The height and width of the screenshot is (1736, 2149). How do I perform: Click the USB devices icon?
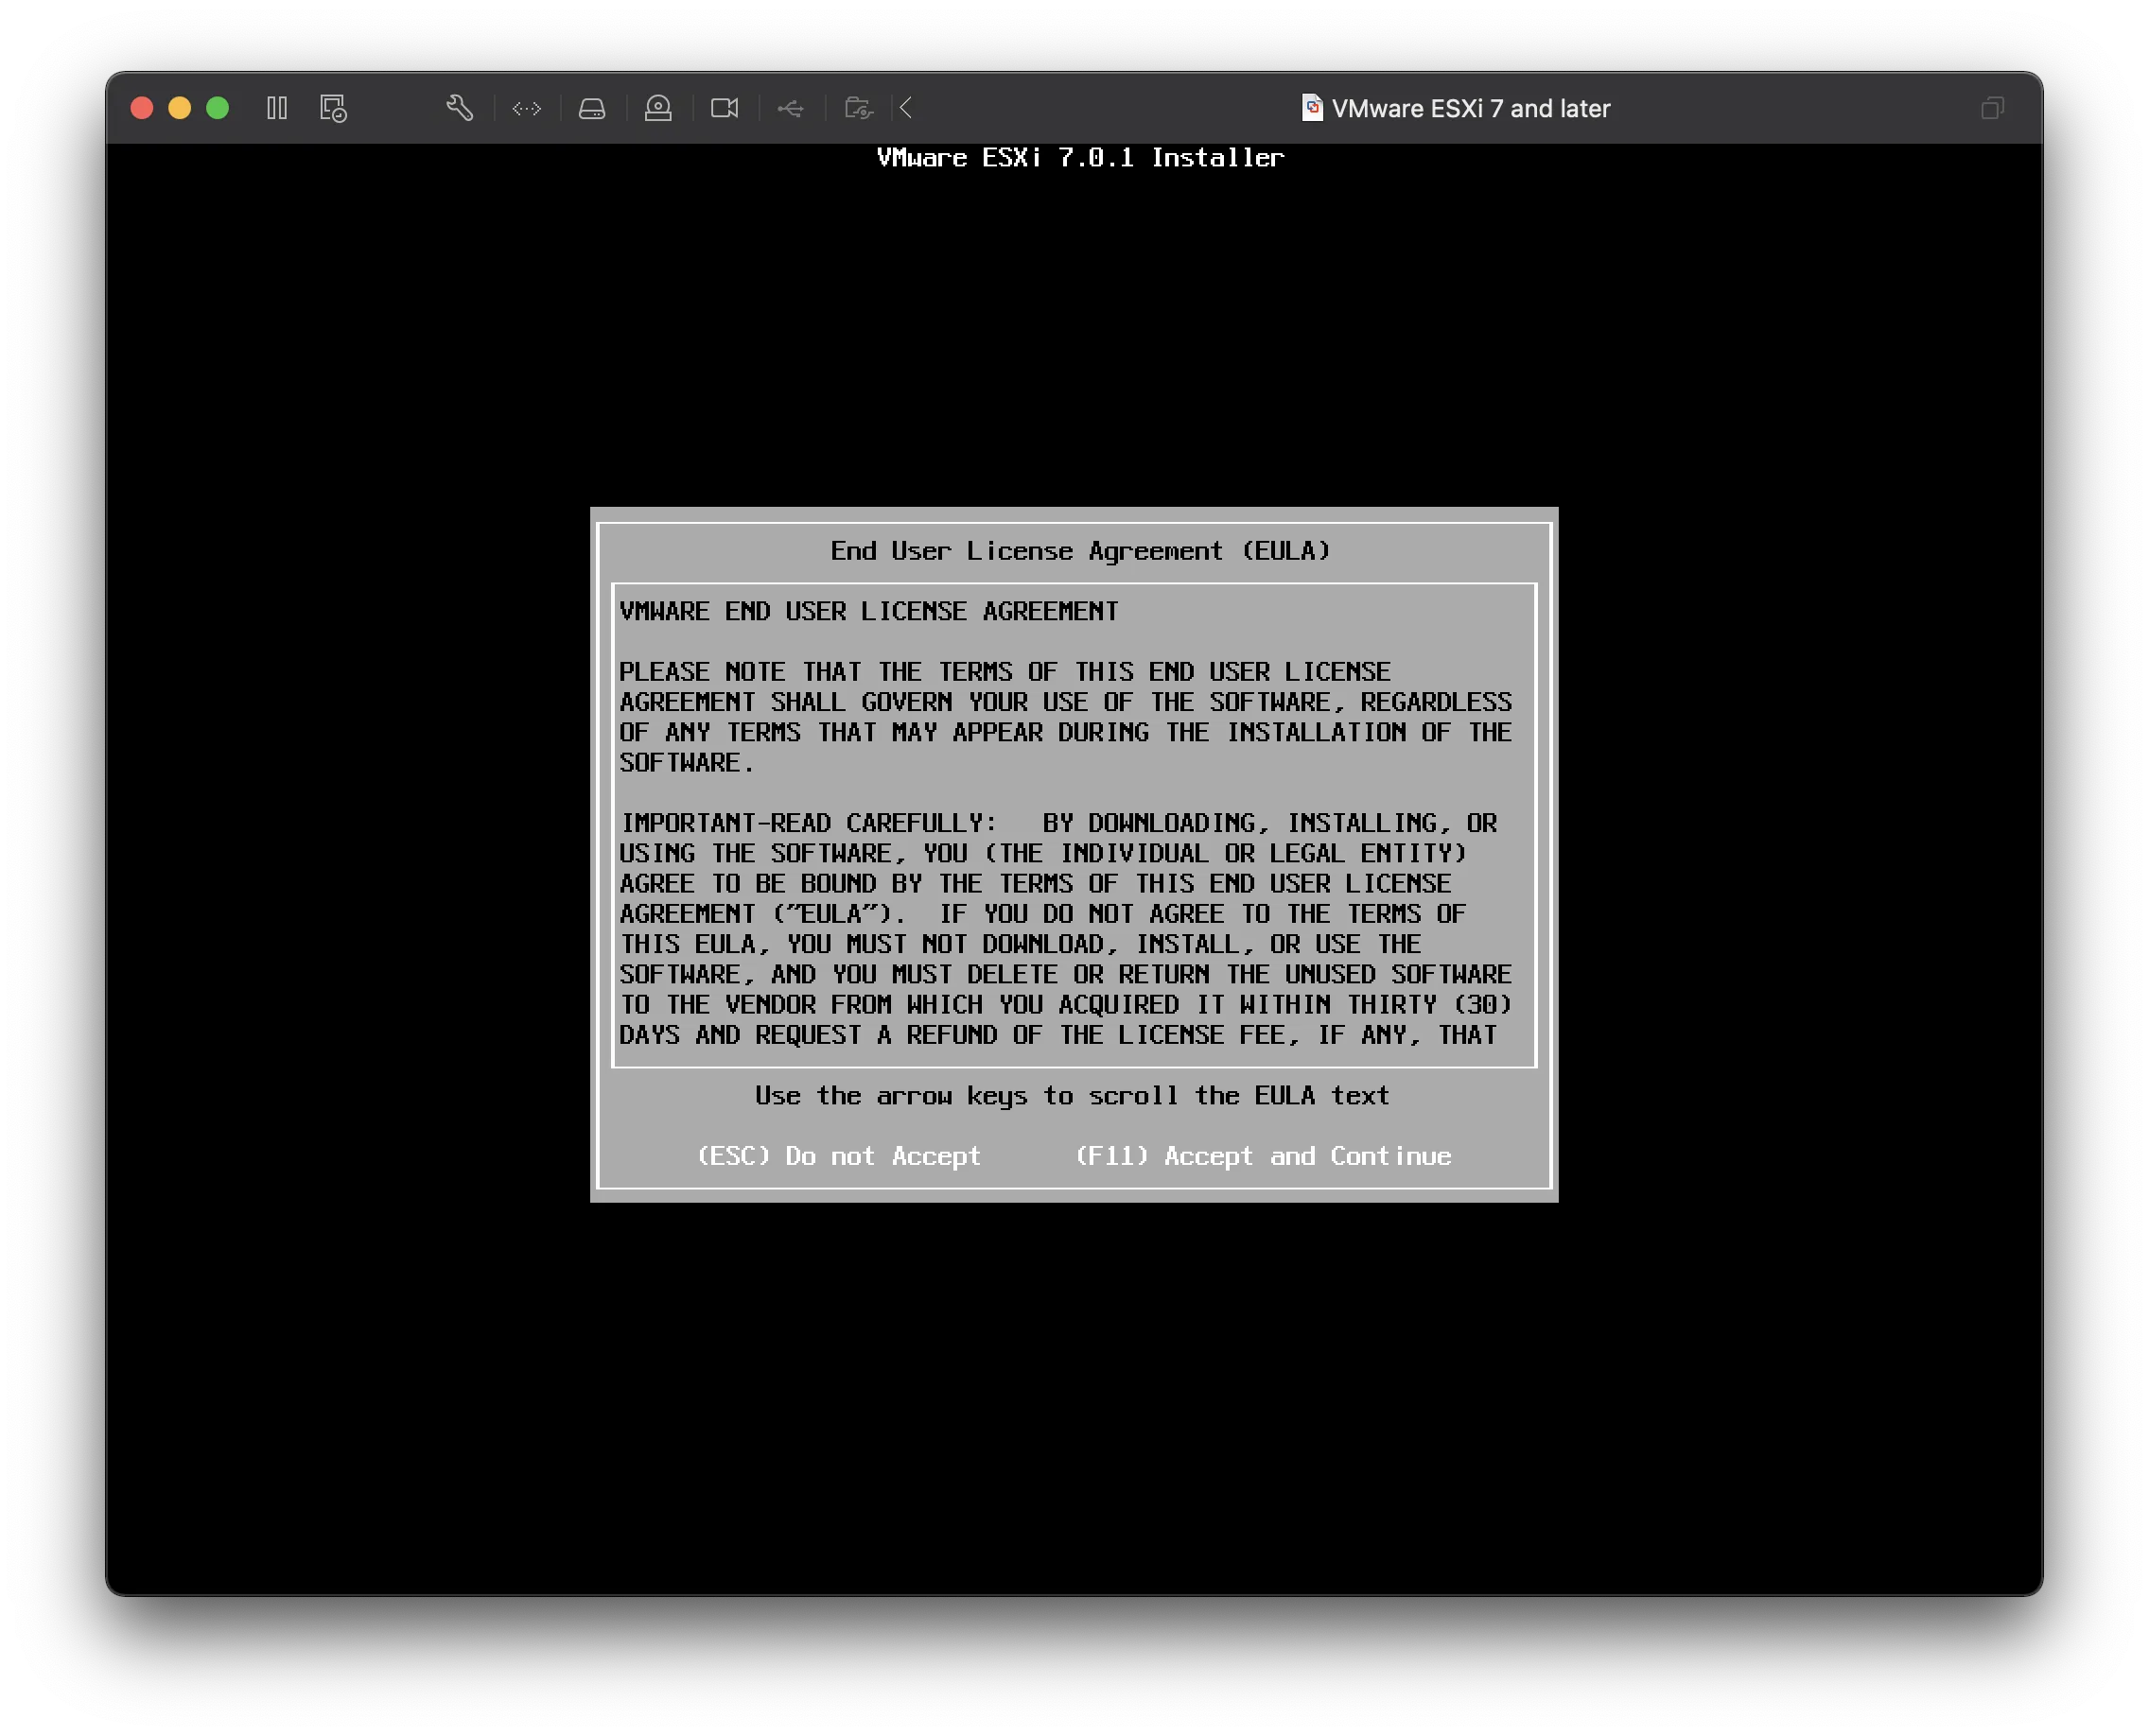(791, 108)
